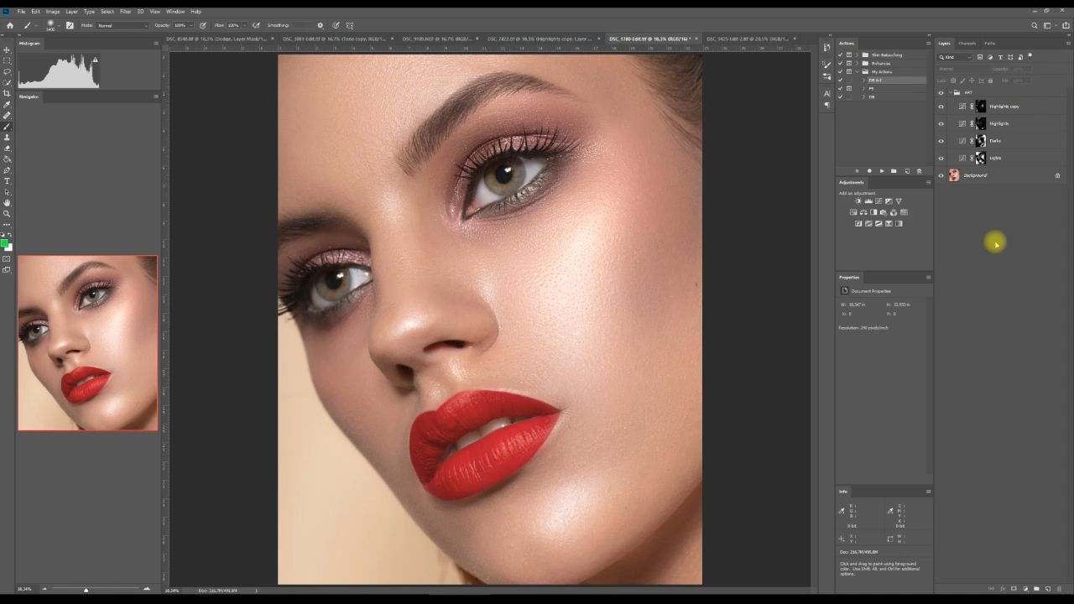The image size is (1074, 604).
Task: Open brush smoothing options gear
Action: coord(320,25)
